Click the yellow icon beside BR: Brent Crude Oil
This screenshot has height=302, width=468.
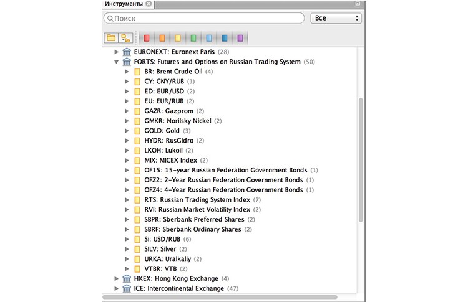coord(137,72)
